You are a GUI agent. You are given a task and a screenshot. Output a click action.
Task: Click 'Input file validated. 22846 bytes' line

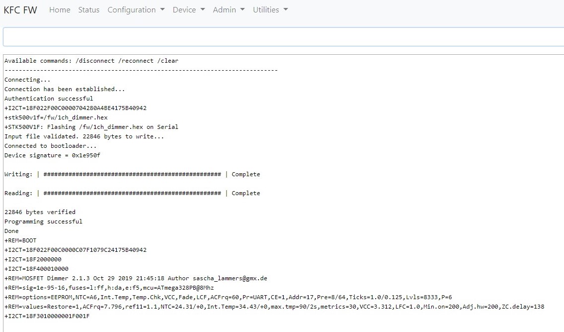tap(84, 136)
